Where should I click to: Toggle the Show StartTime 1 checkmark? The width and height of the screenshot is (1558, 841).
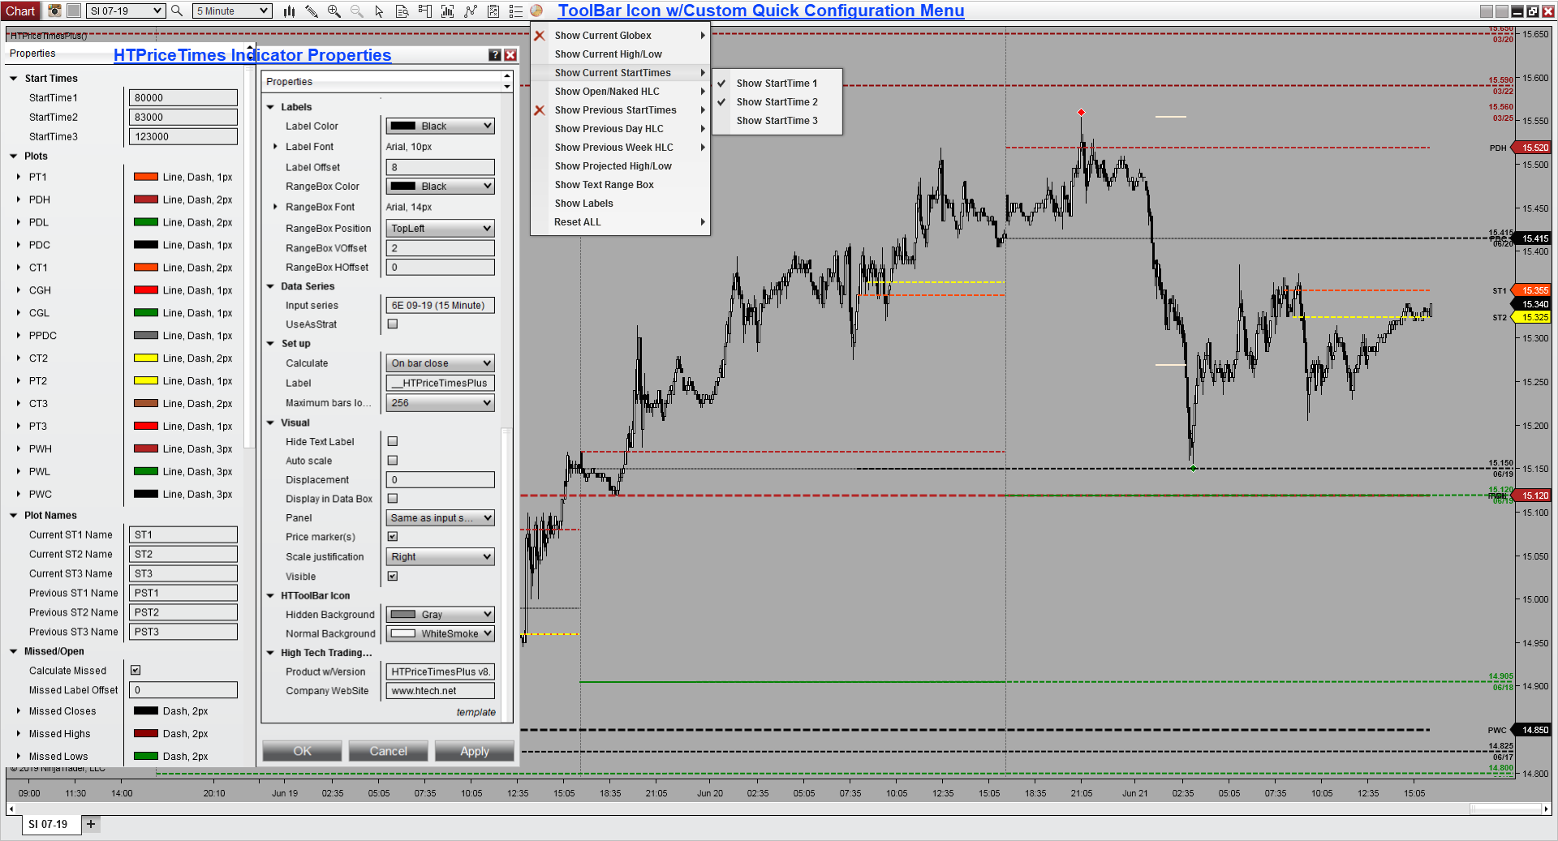[x=721, y=83]
